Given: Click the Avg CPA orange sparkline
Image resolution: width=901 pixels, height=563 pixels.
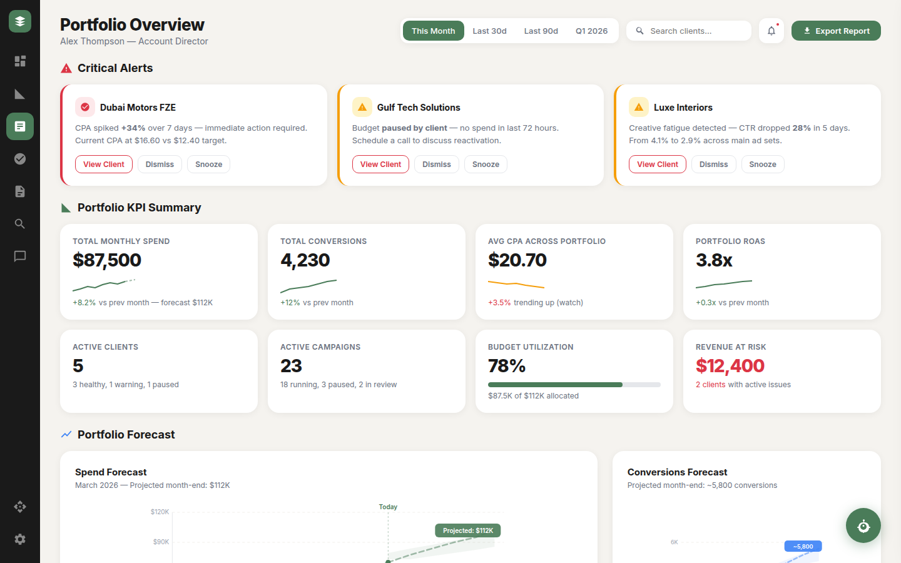Looking at the screenshot, I should pos(516,285).
